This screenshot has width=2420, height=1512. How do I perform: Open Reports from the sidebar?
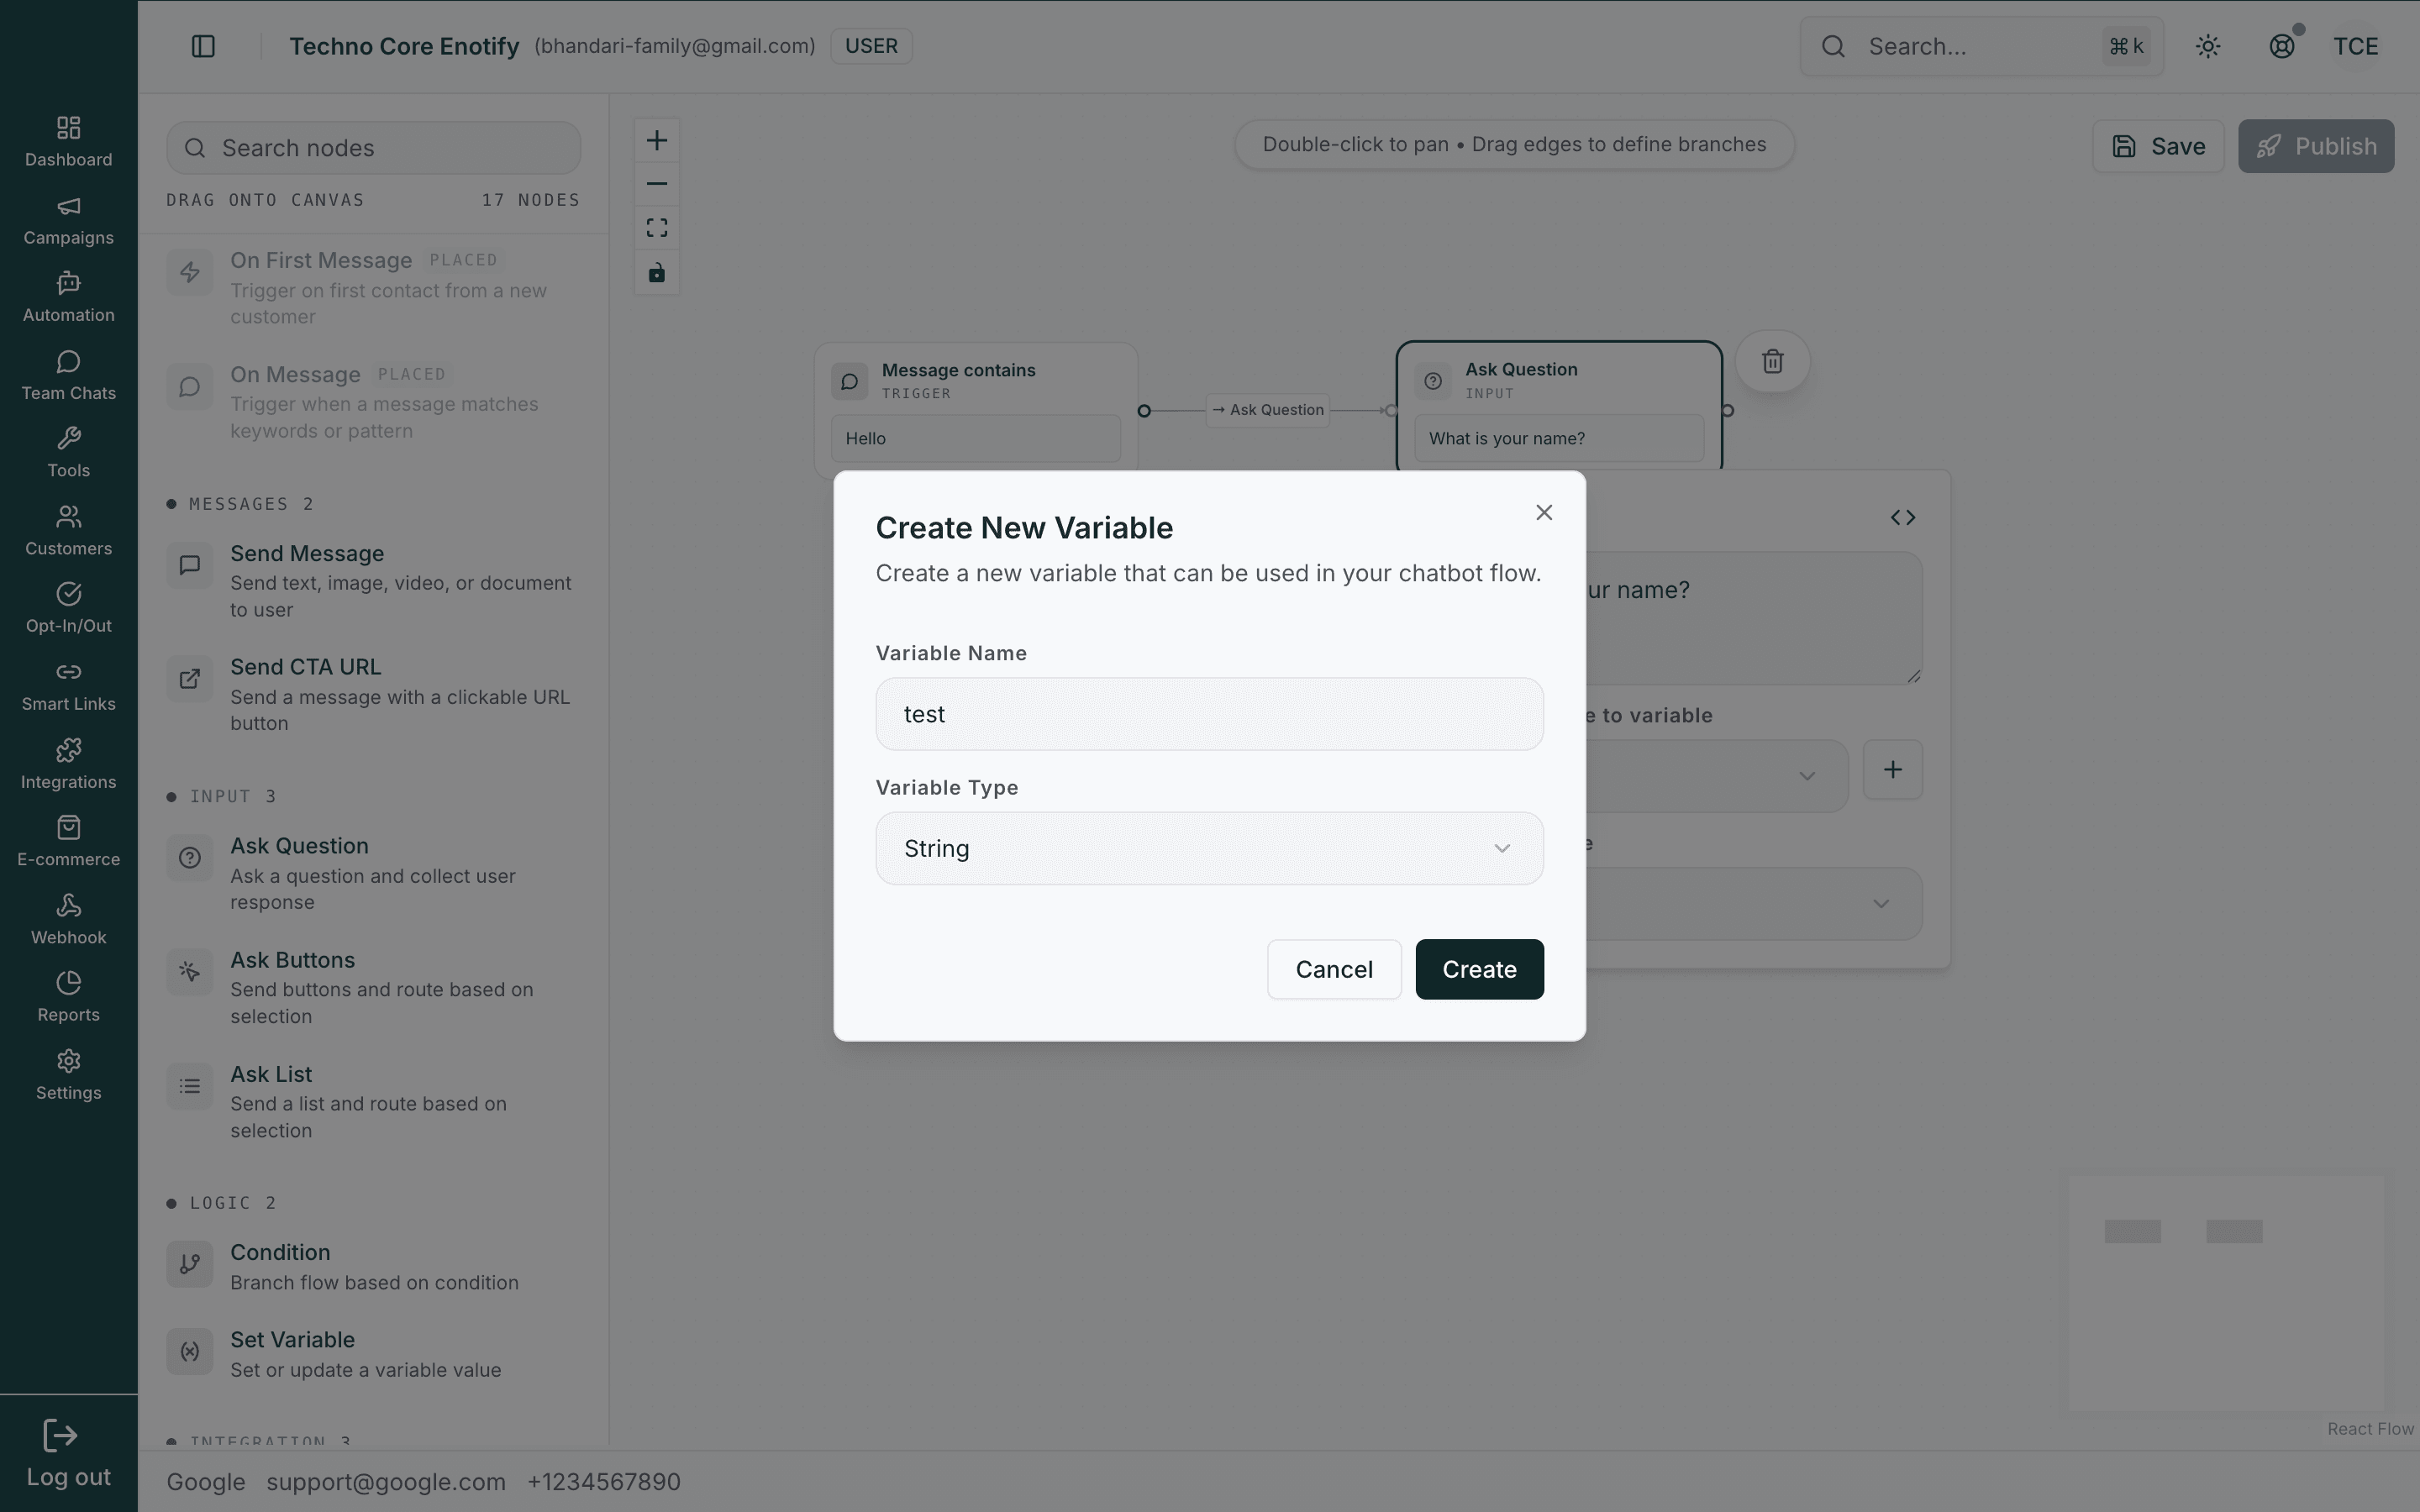pos(68,997)
